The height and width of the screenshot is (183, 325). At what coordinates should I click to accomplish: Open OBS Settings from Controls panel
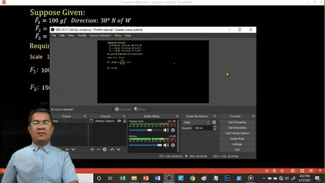click(x=237, y=144)
